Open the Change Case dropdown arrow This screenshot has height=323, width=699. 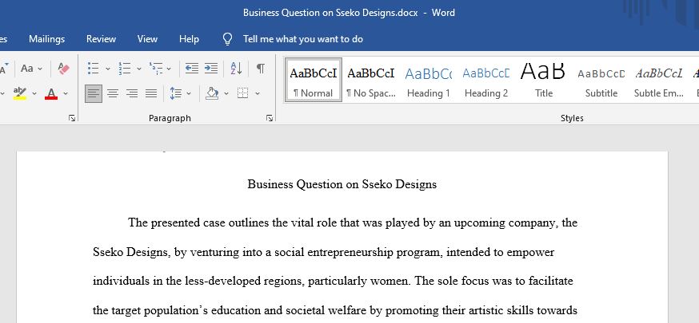[40, 69]
